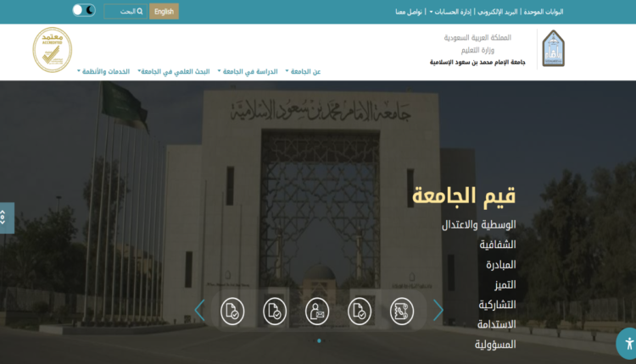Image resolution: width=636 pixels, height=364 pixels.
Task: Expand the عن الجامعة menu
Action: tap(303, 72)
